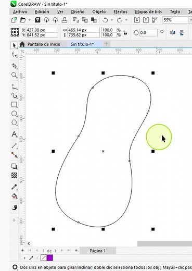Pick the object origin reference point grid

click(15, 32)
